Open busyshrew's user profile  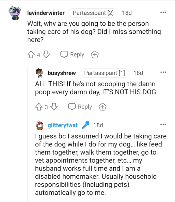[61, 73]
